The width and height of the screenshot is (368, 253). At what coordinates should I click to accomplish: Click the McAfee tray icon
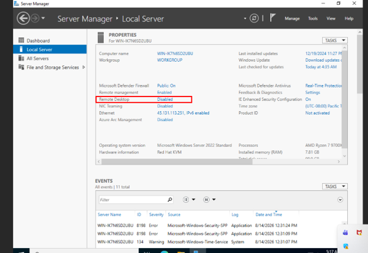pyautogui.click(x=359, y=233)
